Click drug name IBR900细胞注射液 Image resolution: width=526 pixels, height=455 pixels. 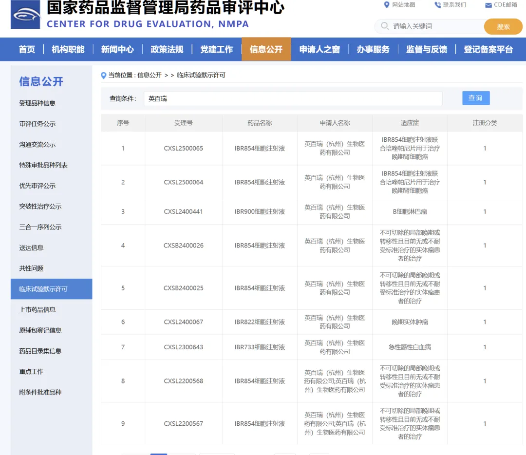click(x=260, y=212)
